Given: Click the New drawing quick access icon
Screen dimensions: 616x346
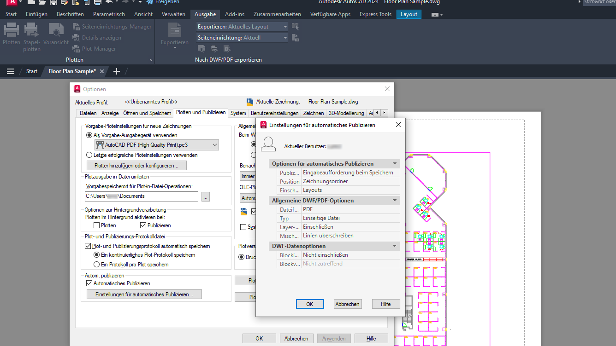Looking at the screenshot, I should (x=31, y=2).
